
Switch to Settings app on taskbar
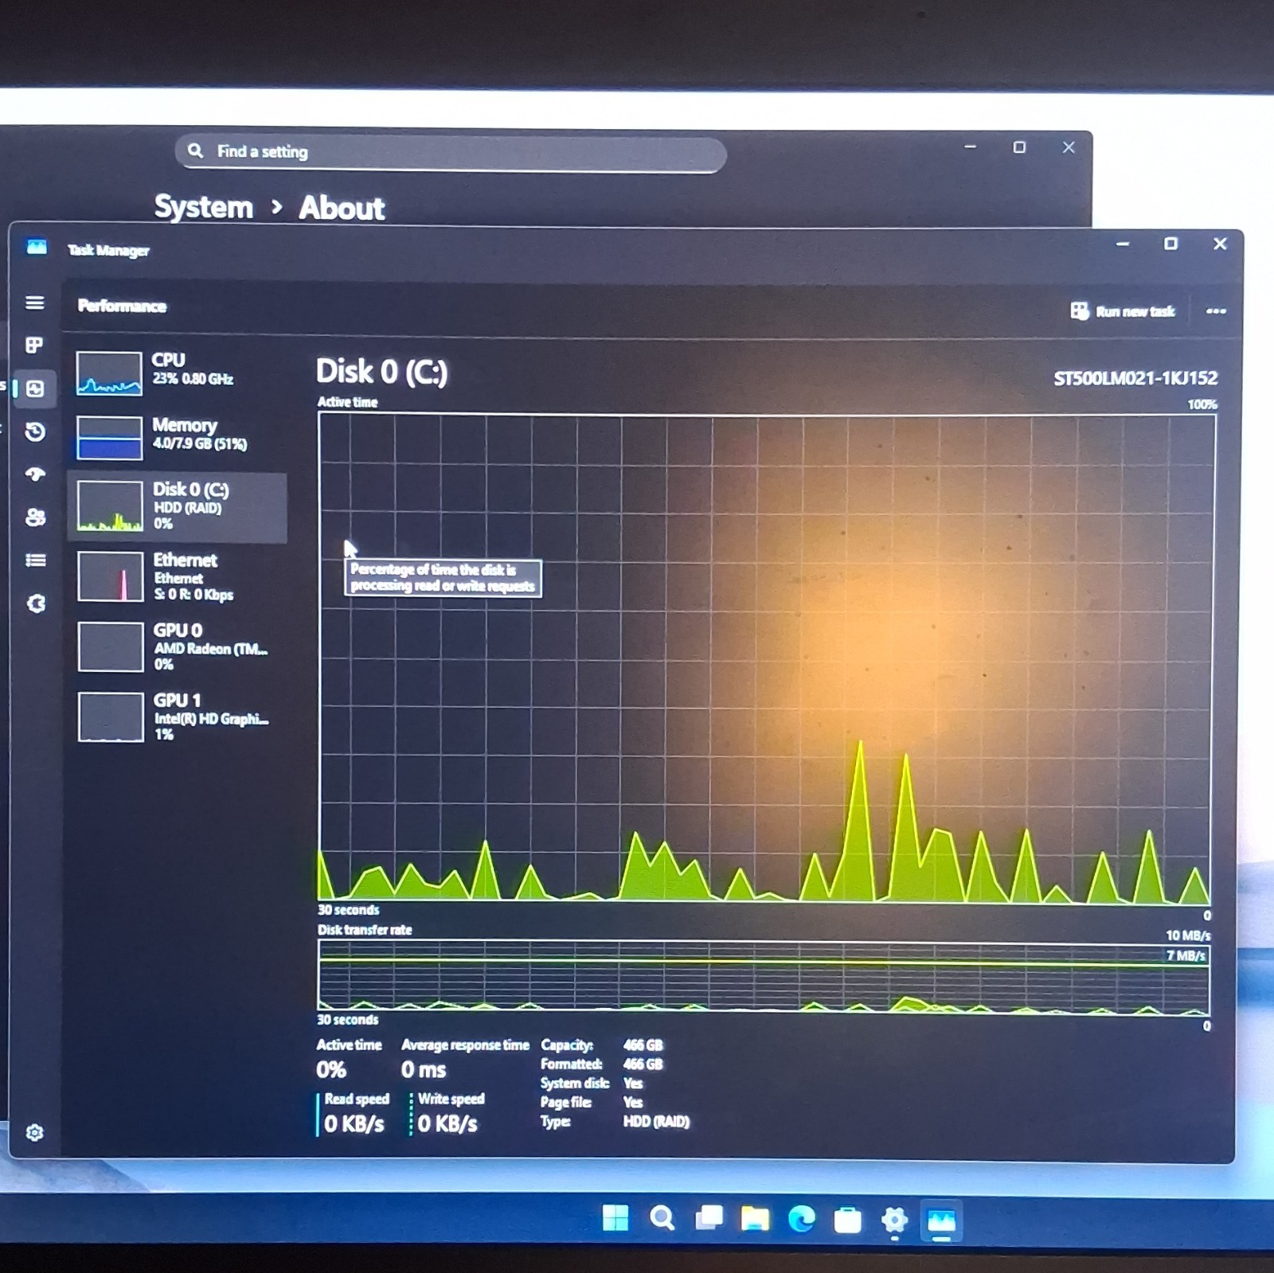point(894,1220)
